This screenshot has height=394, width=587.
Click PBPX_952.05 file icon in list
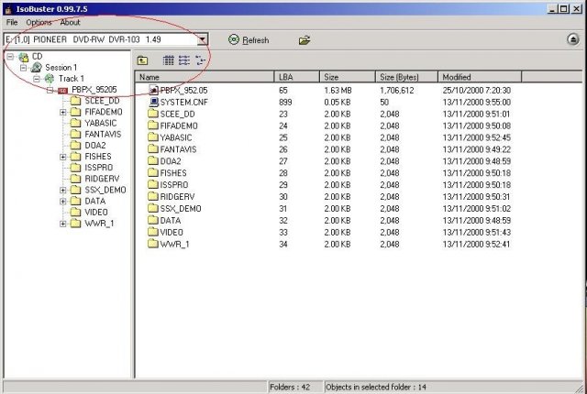(153, 90)
